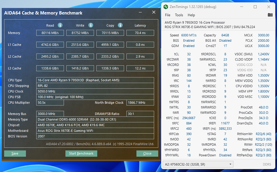Click Memory Write value 81752 MB/s
The image size is (277, 172).
point(80,33)
